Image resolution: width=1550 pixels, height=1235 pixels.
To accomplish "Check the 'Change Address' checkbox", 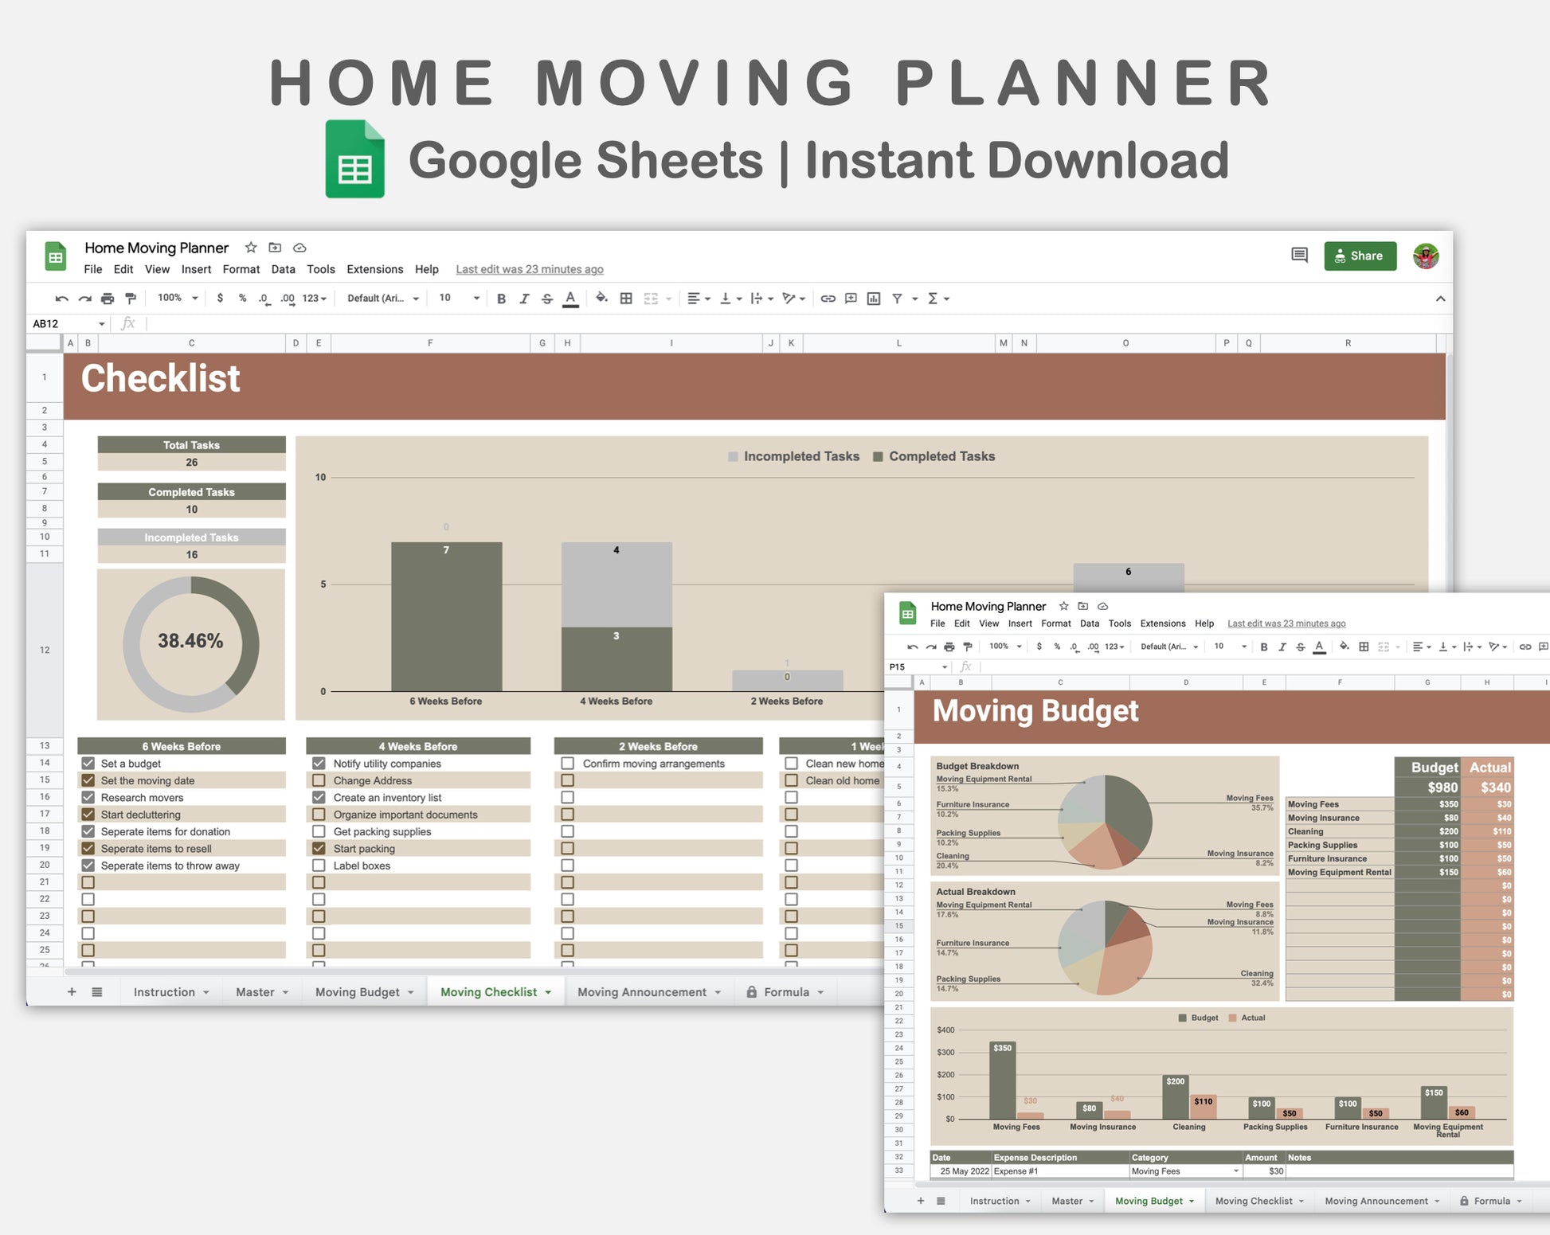I will (x=319, y=780).
